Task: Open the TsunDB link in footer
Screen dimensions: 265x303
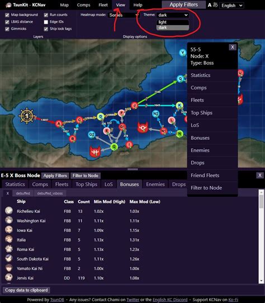Action: [x=57, y=300]
